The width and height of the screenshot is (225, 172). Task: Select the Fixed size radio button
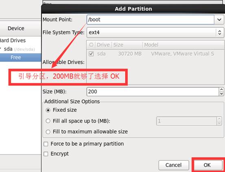[48, 110]
